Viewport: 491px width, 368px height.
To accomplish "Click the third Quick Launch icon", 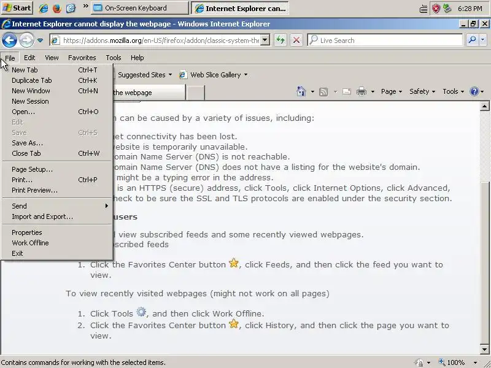I will coord(71,8).
